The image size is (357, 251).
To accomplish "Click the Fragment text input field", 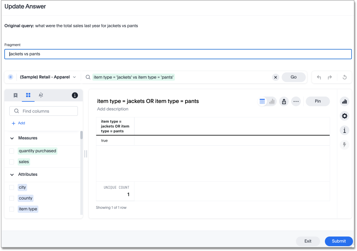I will point(178,54).
